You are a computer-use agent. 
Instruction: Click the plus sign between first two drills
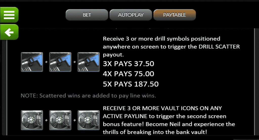click(x=46, y=62)
